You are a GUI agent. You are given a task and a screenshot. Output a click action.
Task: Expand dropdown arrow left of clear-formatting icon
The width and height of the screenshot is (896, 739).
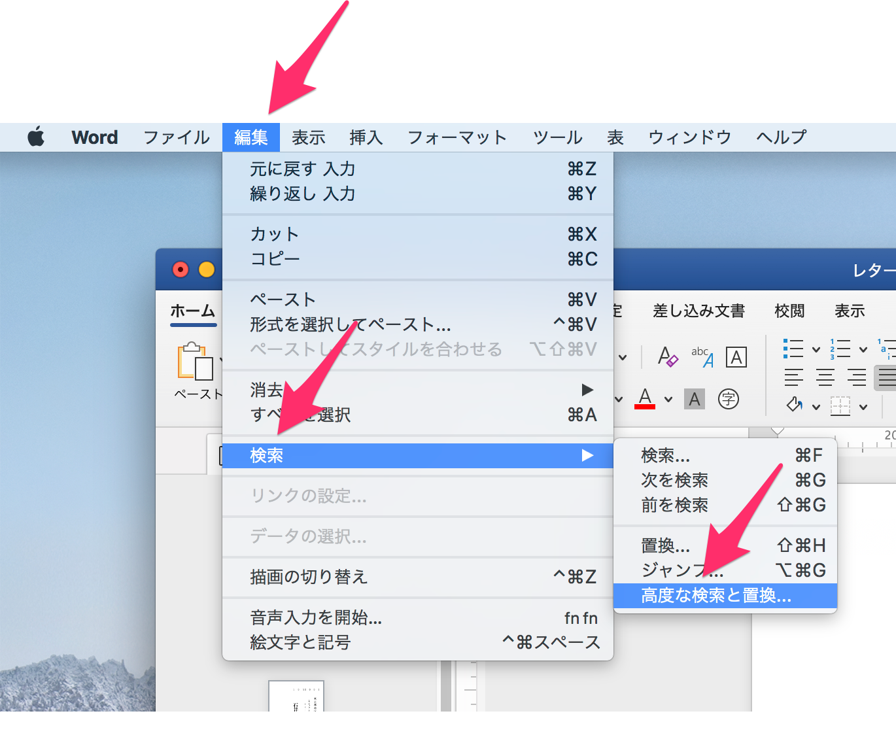(623, 357)
